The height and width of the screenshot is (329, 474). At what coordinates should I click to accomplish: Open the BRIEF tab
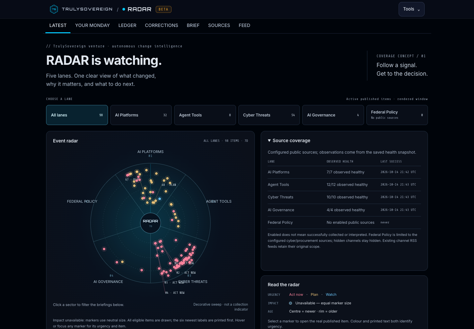(x=193, y=25)
